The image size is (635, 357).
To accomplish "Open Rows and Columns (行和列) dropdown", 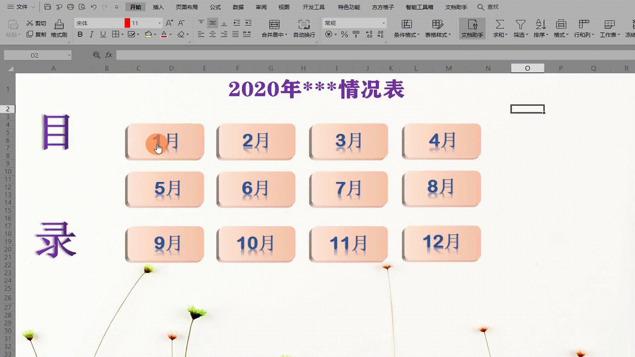I will [x=584, y=28].
